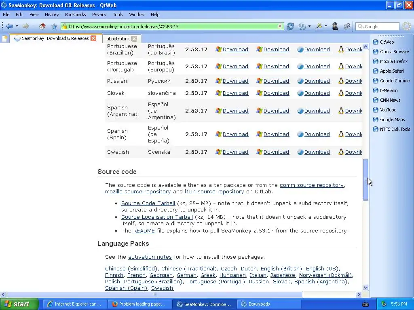This screenshot has width=414, height=310.
Task: Switch to the Downloads taskbar window
Action: point(269,304)
